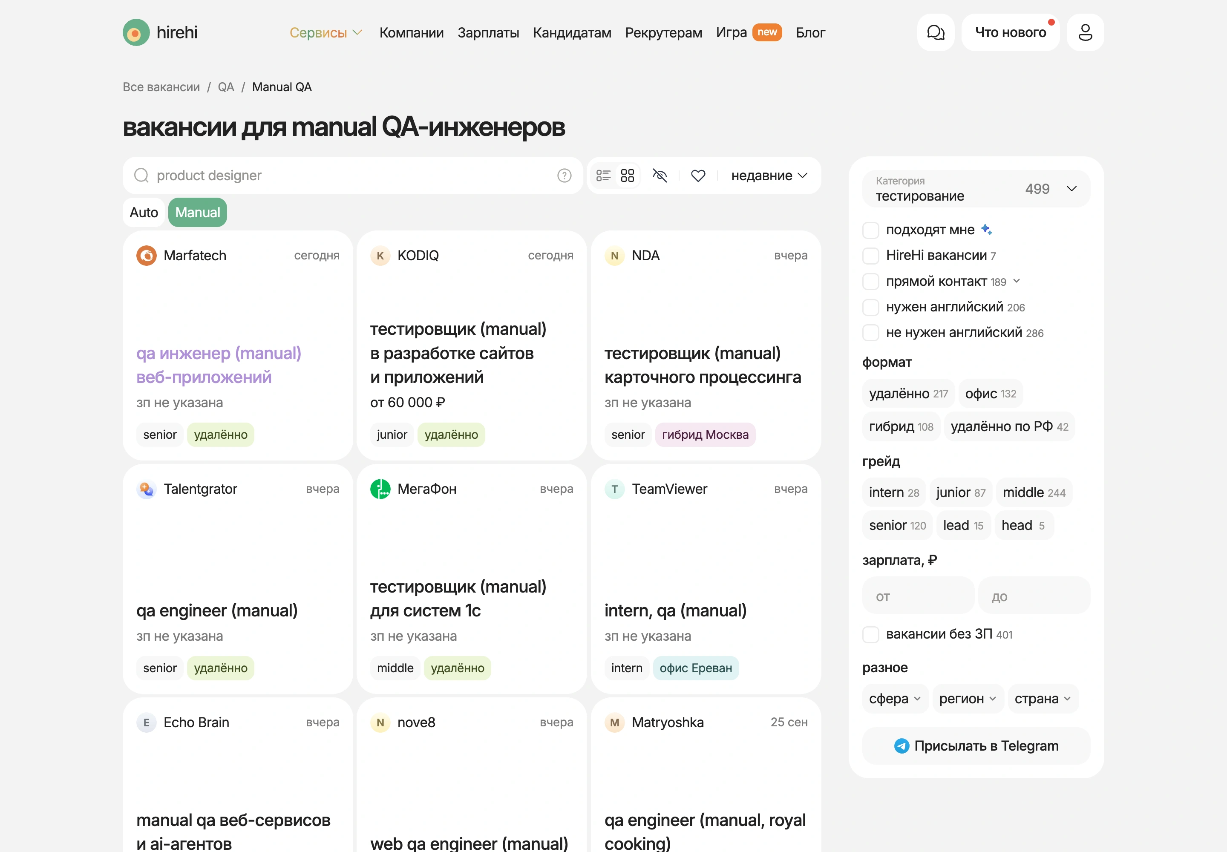
Task: Click the Telegram paper plane icon
Action: coord(902,746)
